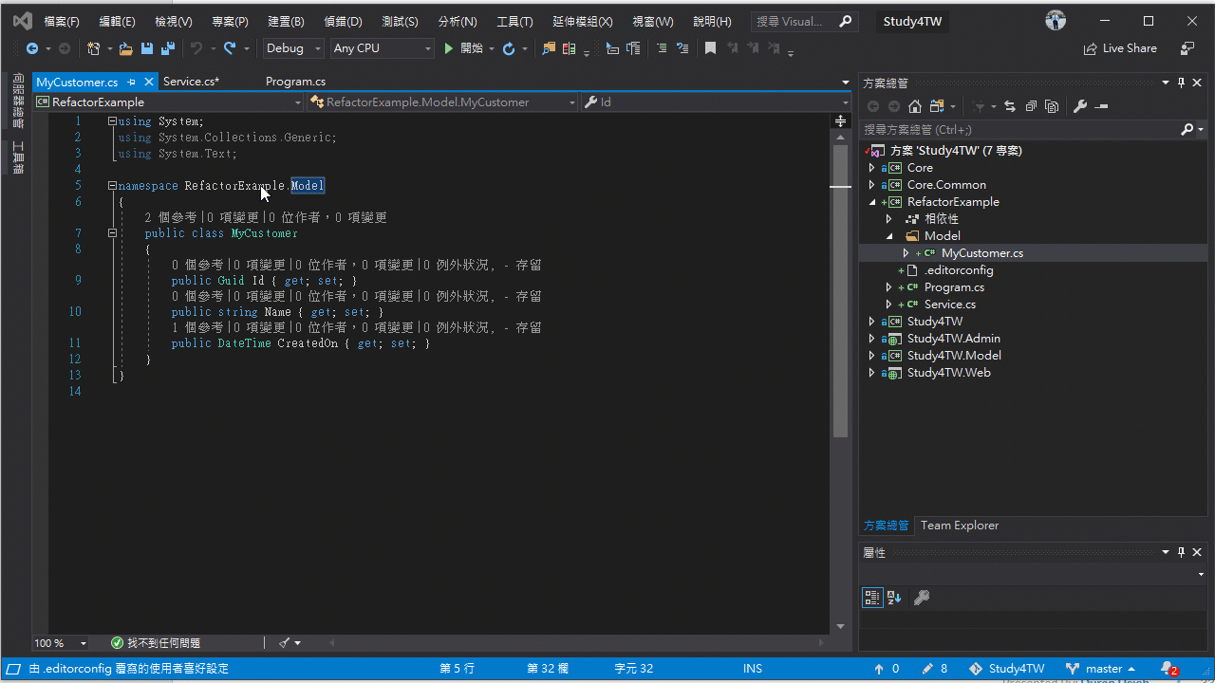The height and width of the screenshot is (683, 1215).
Task: Switch to the master branch in status bar
Action: 1104,668
